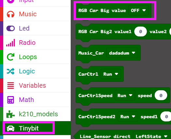Image resolution: width=171 pixels, height=139 pixels.
Task: Click the Music headphones icon
Action: click(10, 14)
